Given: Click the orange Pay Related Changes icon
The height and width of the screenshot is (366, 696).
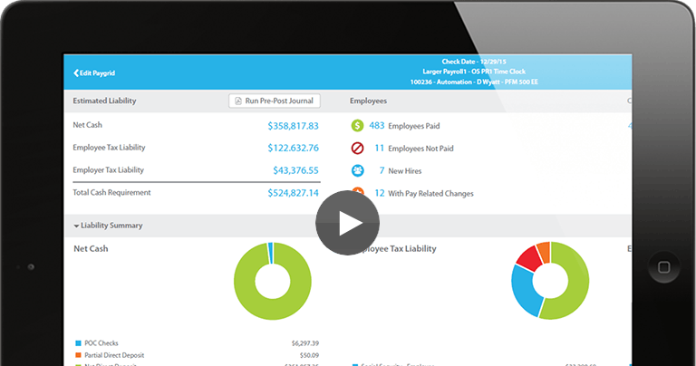Looking at the screenshot, I should (x=358, y=192).
